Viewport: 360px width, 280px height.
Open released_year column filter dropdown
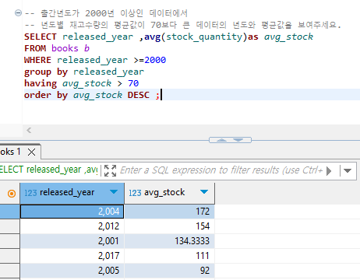click(x=114, y=192)
